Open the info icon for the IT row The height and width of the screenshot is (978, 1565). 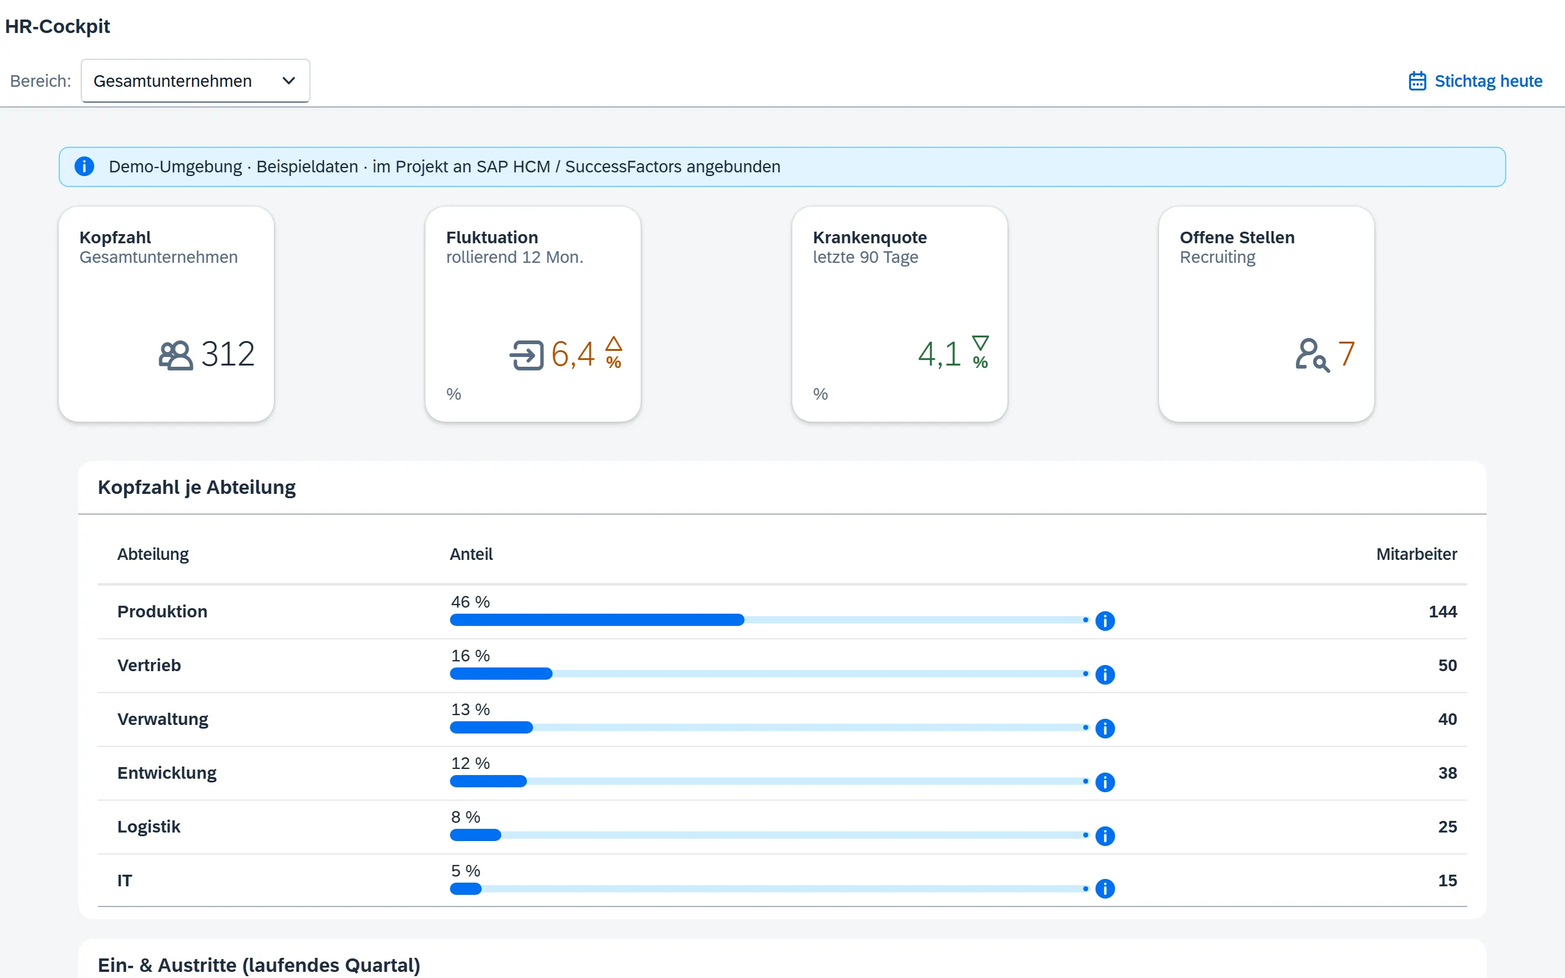(1105, 889)
